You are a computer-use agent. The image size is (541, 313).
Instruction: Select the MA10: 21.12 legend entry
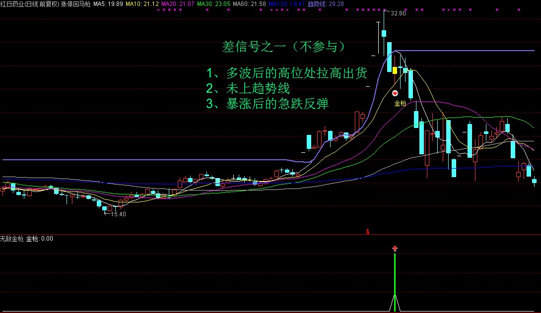click(142, 4)
